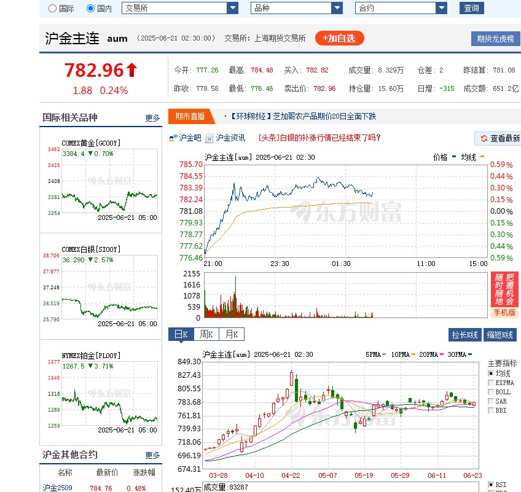Open 芝加哥农产品期价 news headline
Image resolution: width=521 pixels, height=492 pixels.
pyautogui.click(x=304, y=116)
